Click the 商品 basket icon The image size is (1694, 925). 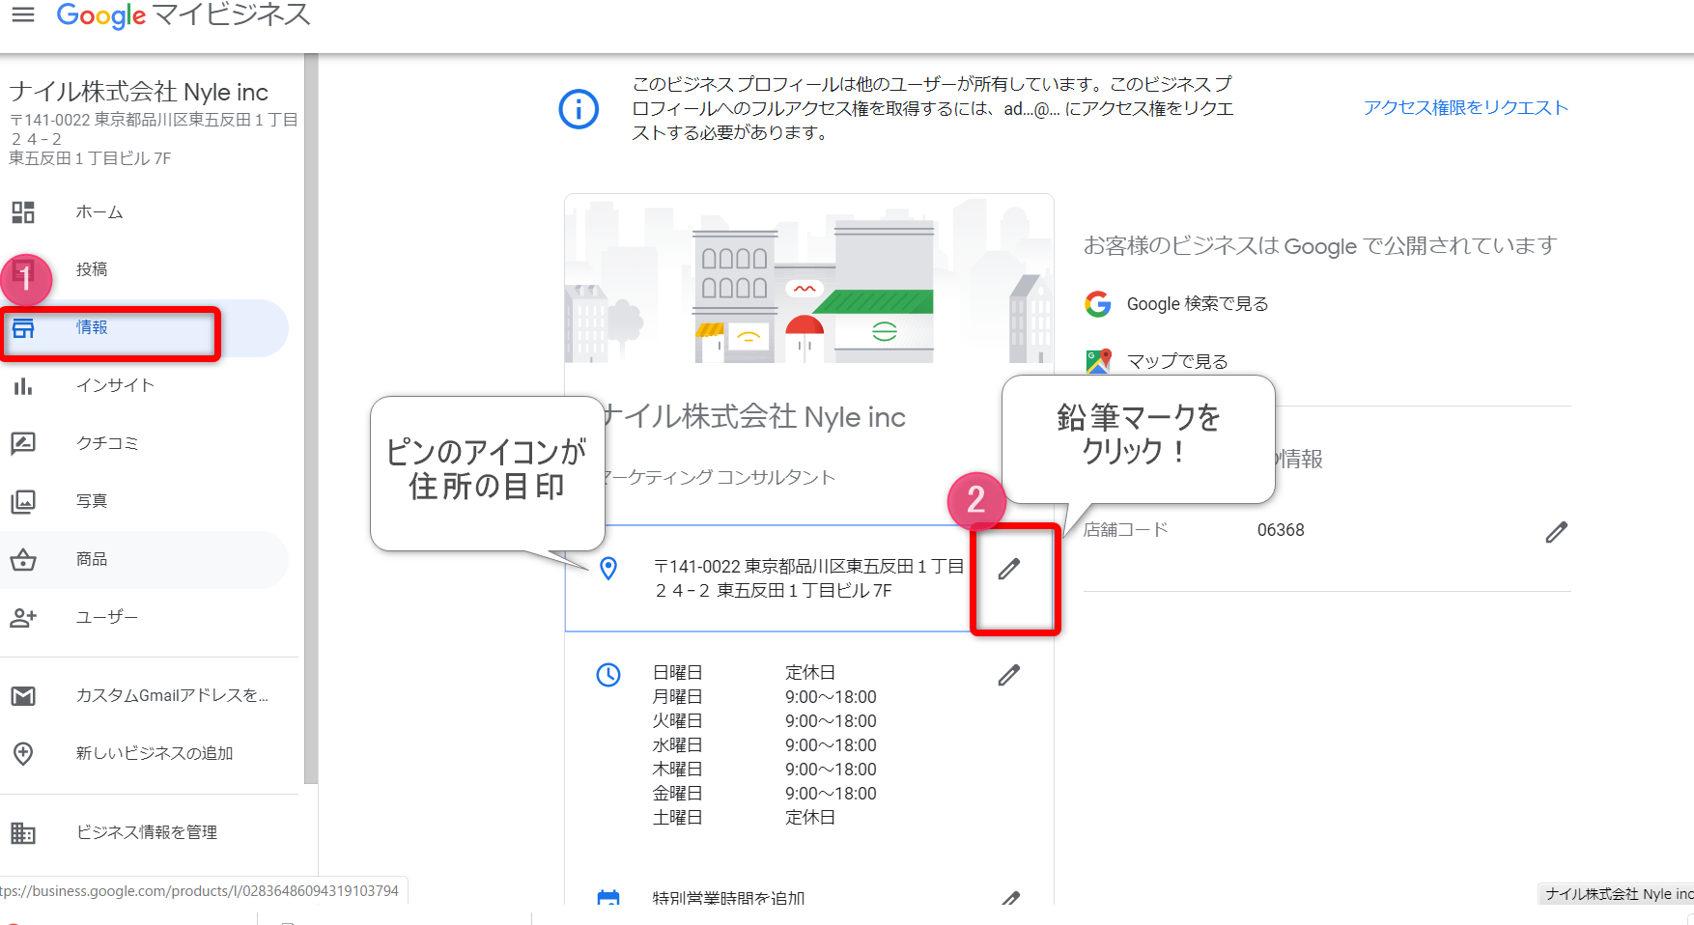(23, 559)
